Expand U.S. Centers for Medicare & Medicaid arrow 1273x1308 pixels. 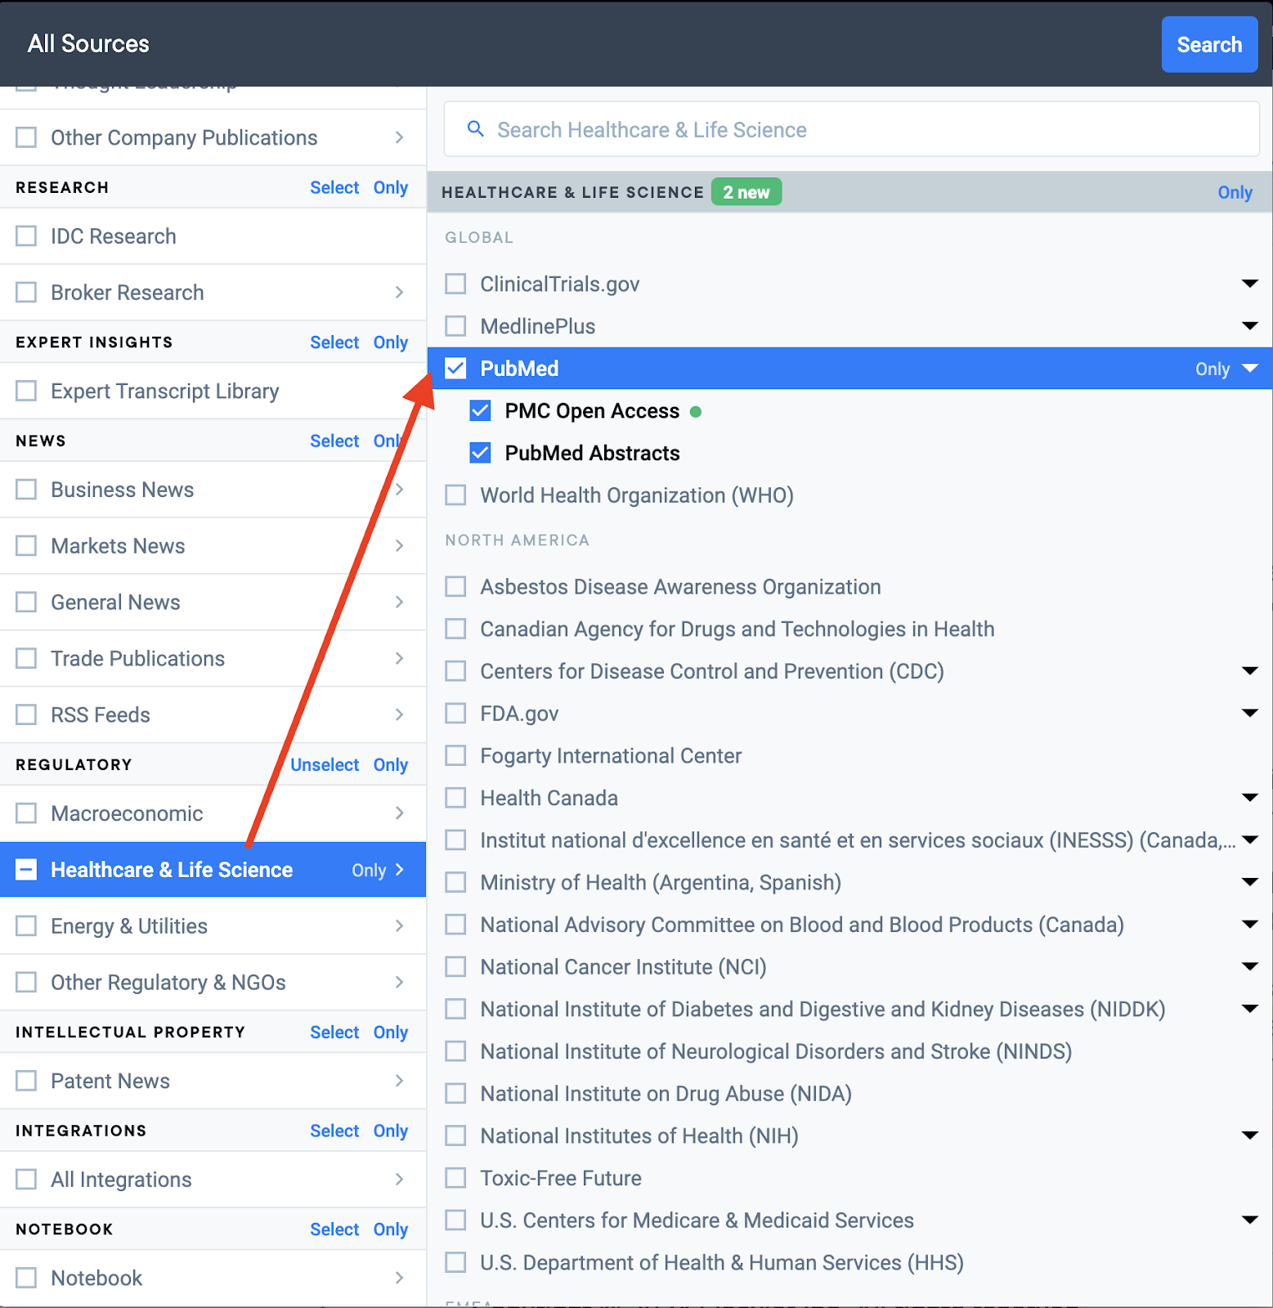(x=1249, y=1220)
